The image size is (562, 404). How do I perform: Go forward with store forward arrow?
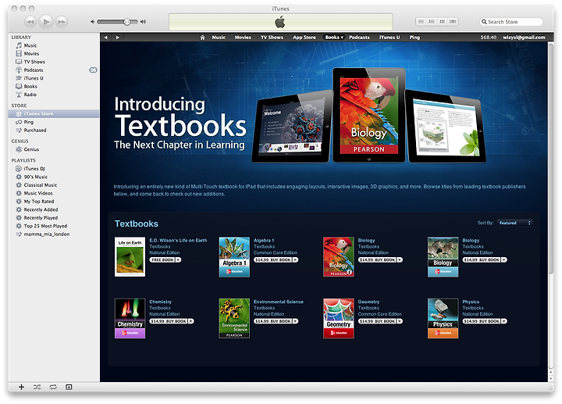click(117, 38)
